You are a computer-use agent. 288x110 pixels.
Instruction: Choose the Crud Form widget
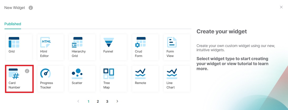[140, 42]
